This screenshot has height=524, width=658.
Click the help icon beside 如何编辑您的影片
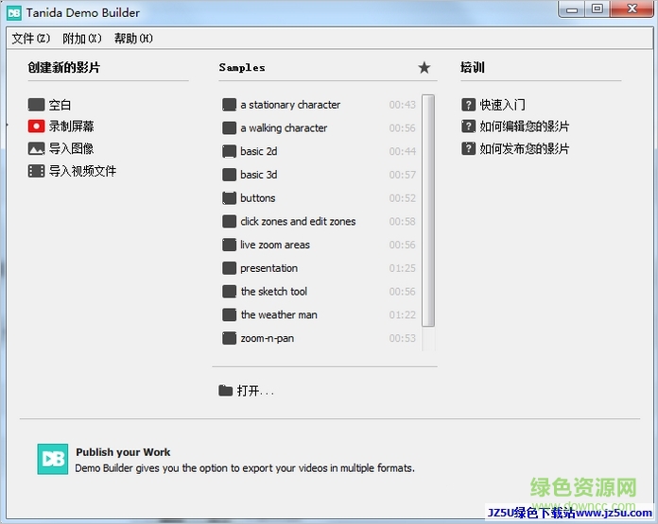[x=468, y=127]
